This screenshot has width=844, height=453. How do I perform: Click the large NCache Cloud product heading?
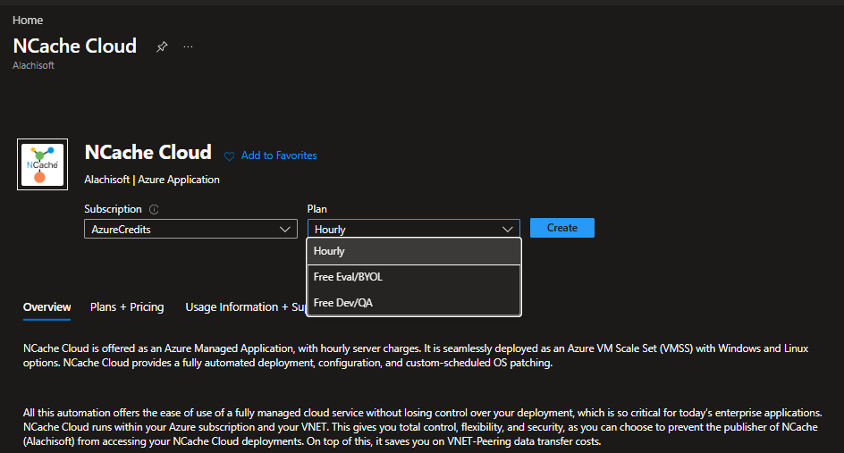(148, 152)
